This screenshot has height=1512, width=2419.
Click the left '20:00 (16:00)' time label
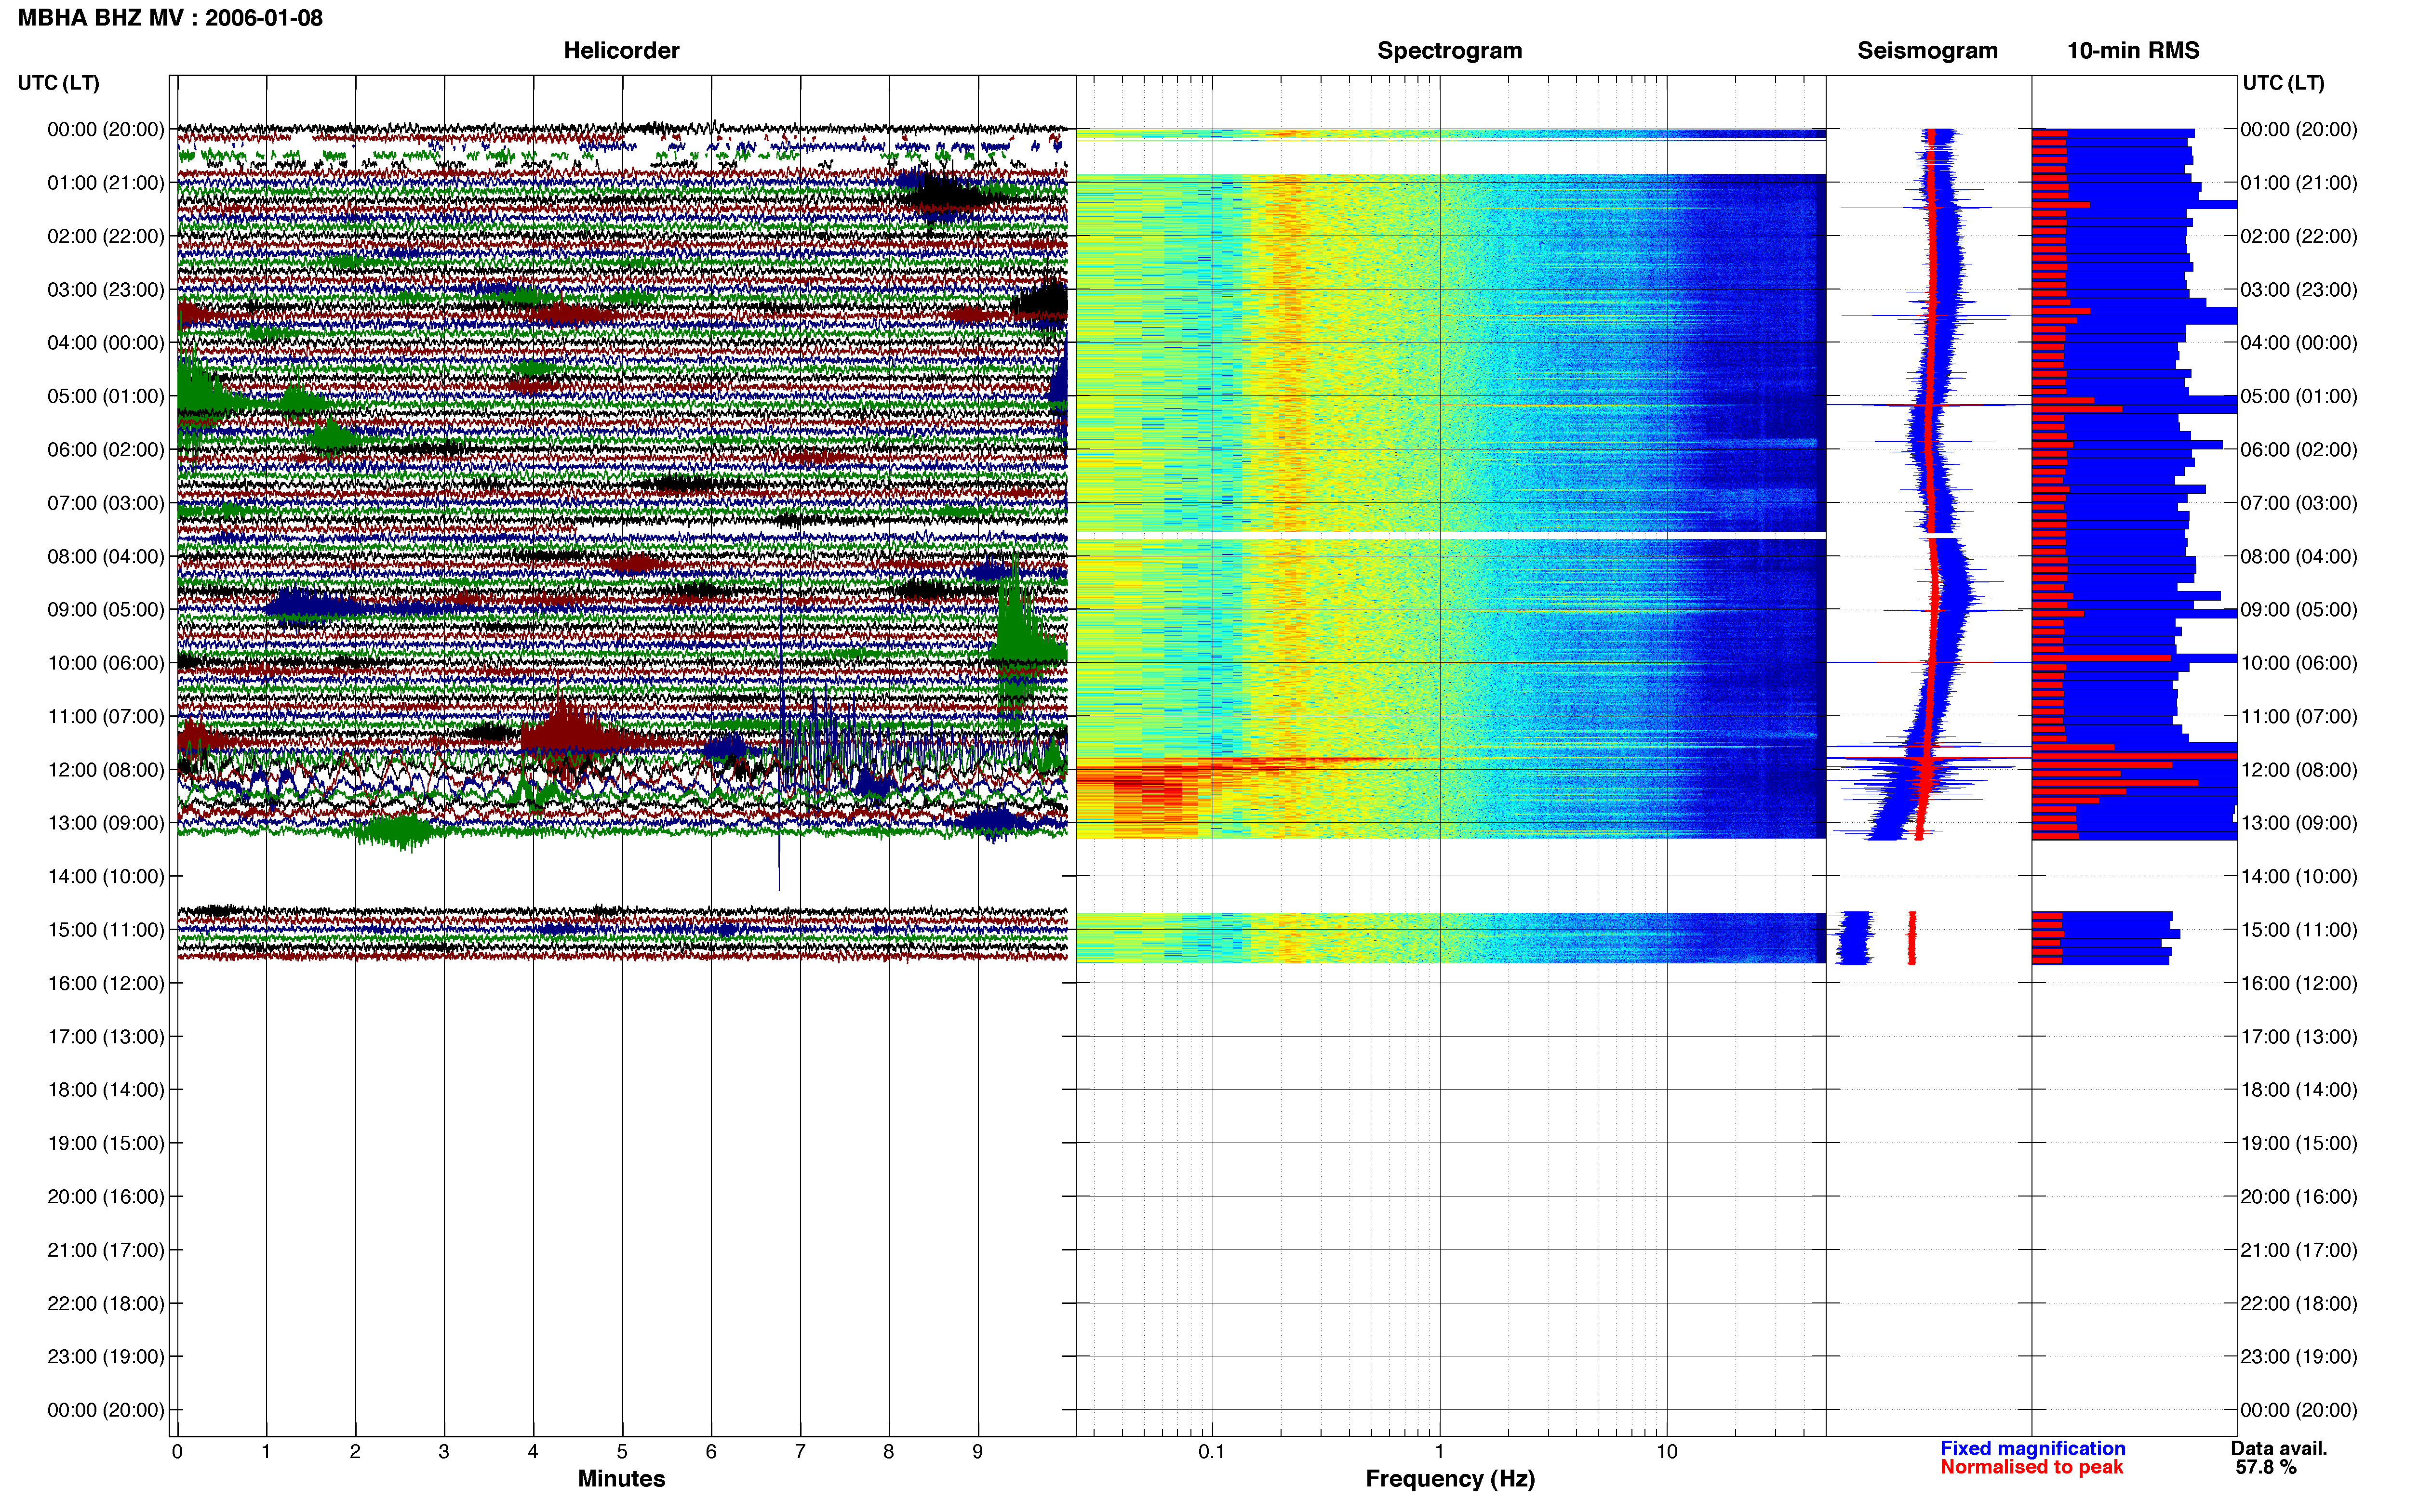point(106,1196)
